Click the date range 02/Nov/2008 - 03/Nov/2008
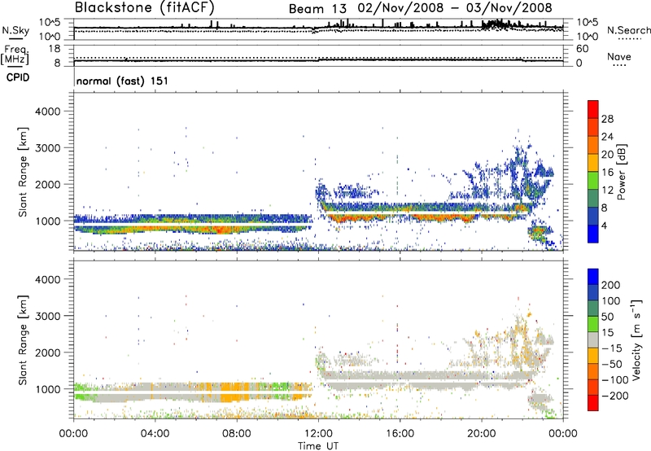The width and height of the screenshot is (651, 451). pyautogui.click(x=457, y=8)
